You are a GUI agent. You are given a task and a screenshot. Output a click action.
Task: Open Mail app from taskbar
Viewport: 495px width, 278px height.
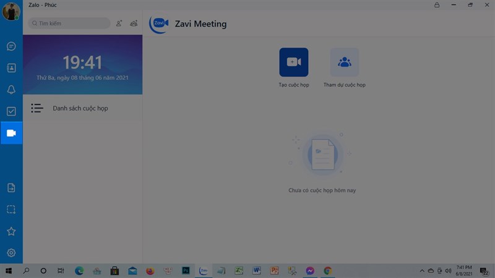click(x=132, y=271)
